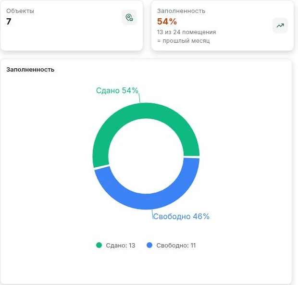Click the Объекты card title
This screenshot has height=285, width=298.
[x=20, y=11]
